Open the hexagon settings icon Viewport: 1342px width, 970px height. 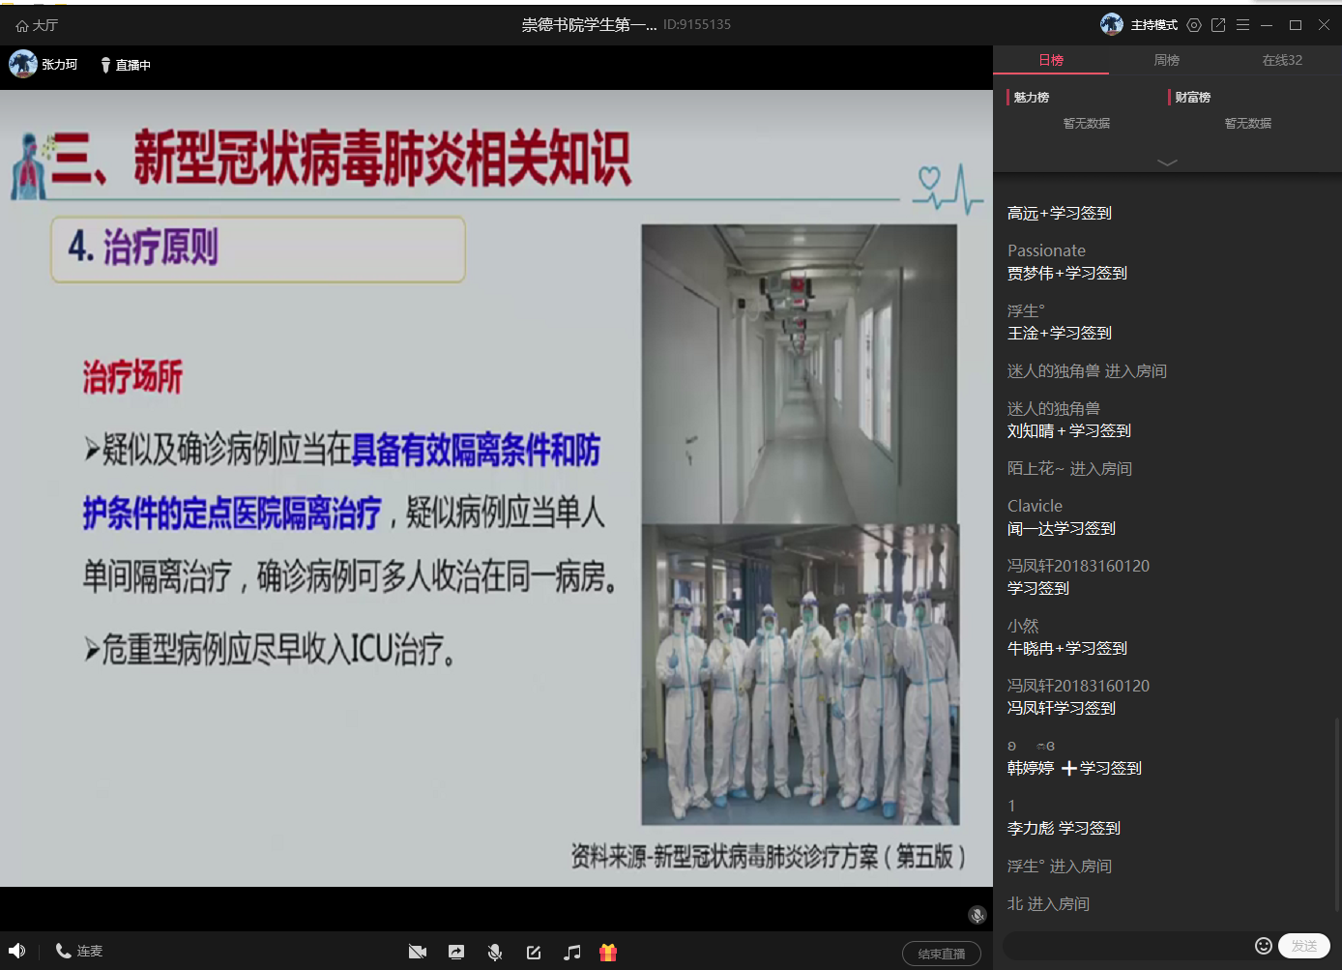click(1194, 25)
